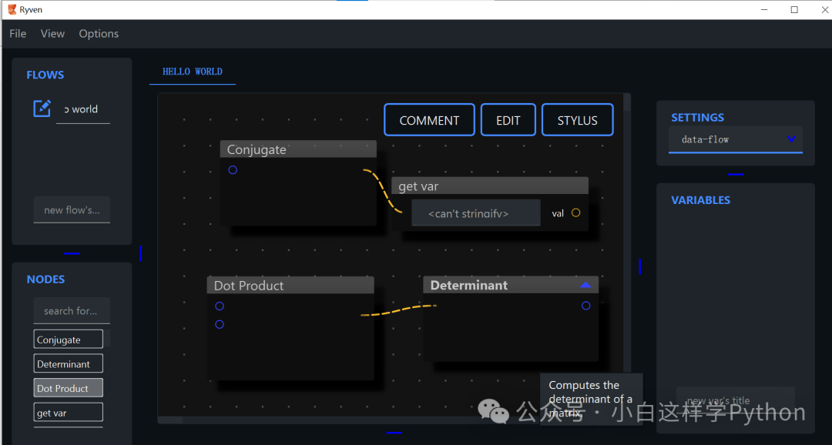This screenshot has height=445, width=832.
Task: Click the NODES panel heading
Action: point(45,279)
